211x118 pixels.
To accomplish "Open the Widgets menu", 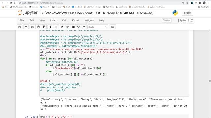I will tap(89, 20).
